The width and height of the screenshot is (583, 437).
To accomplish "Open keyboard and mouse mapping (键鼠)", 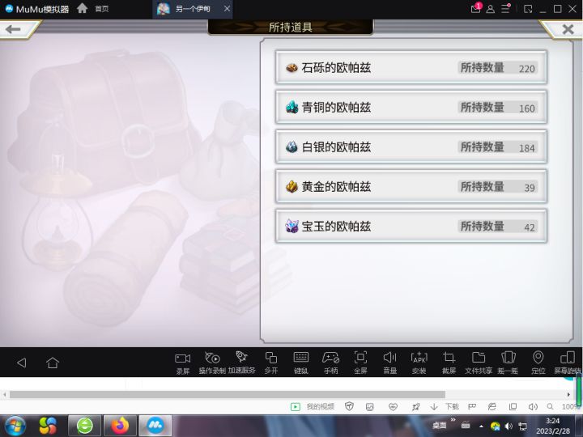I will pyautogui.click(x=300, y=363).
